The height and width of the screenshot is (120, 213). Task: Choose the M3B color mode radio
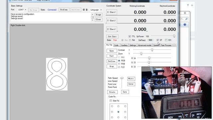point(119,64)
